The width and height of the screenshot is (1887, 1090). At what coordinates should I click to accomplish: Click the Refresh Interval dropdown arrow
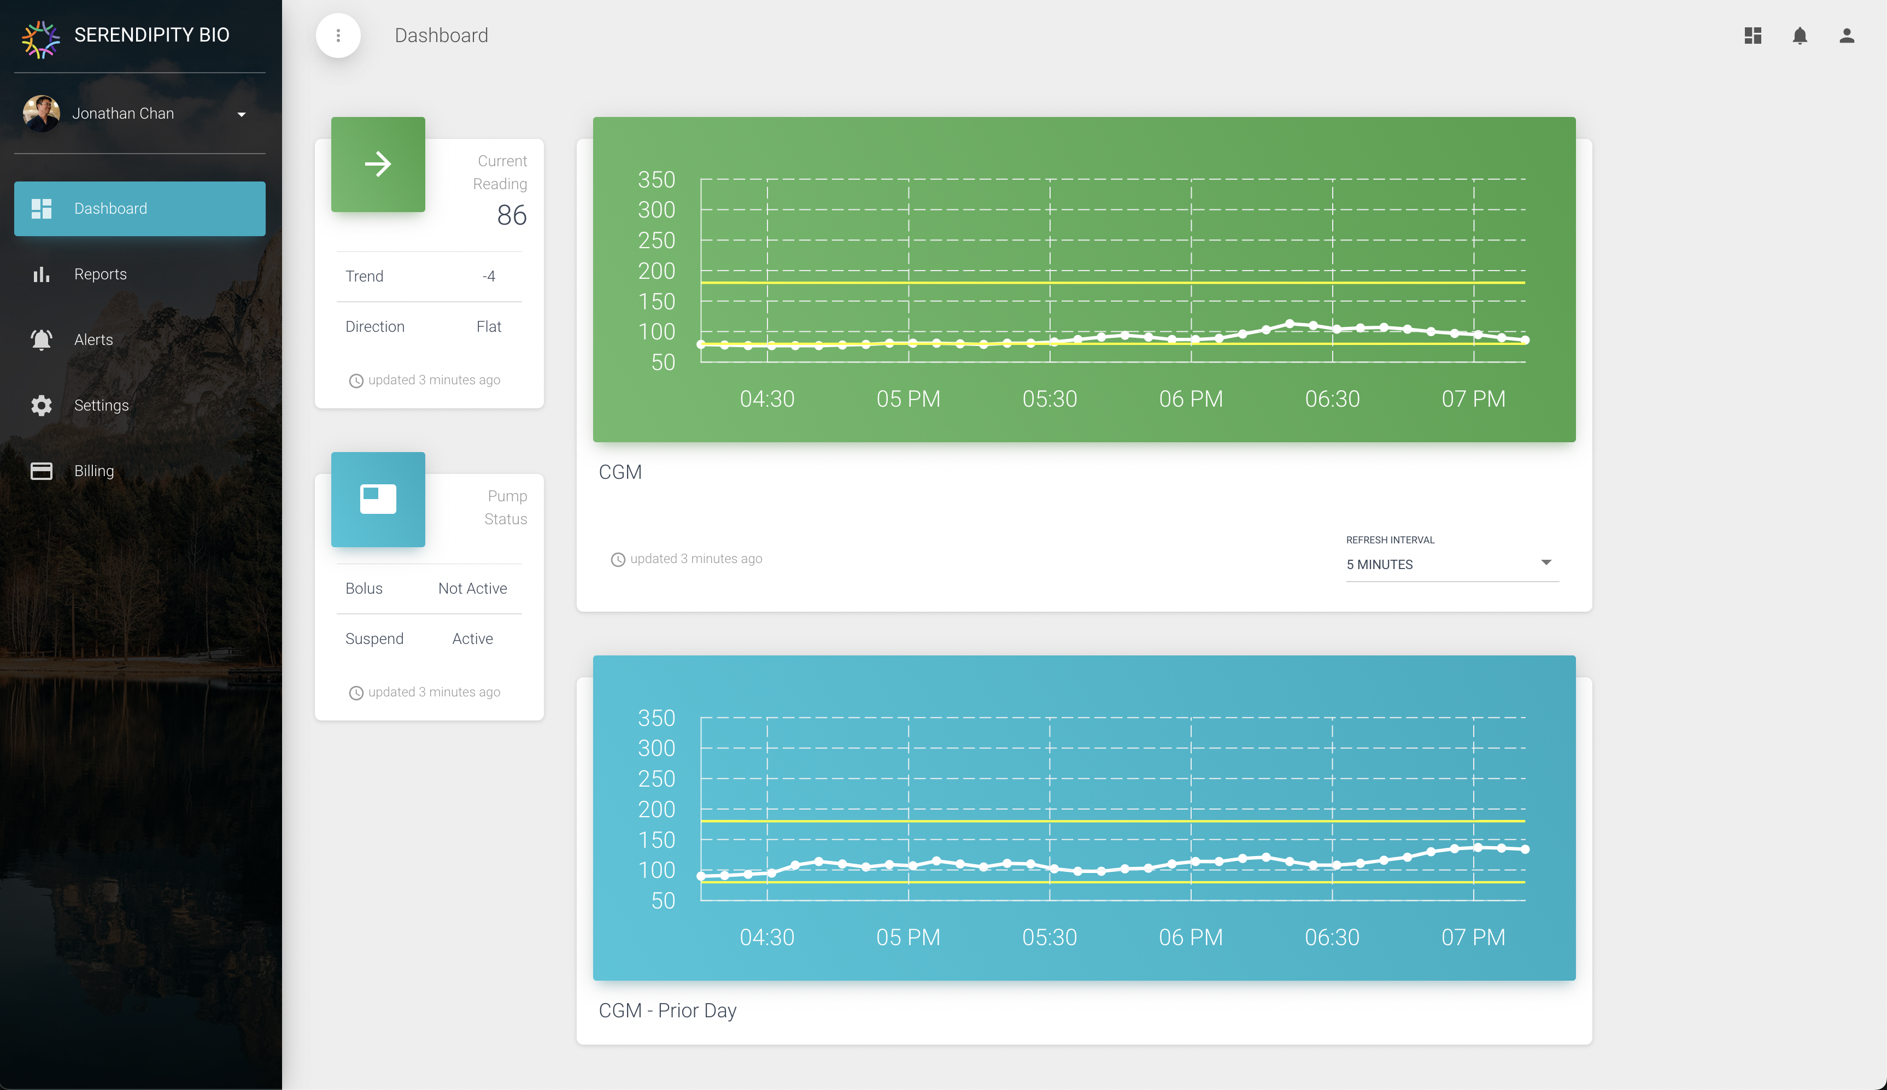1546,562
